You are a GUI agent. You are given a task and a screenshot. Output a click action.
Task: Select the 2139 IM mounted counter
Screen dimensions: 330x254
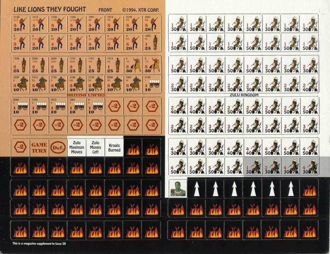(95, 84)
